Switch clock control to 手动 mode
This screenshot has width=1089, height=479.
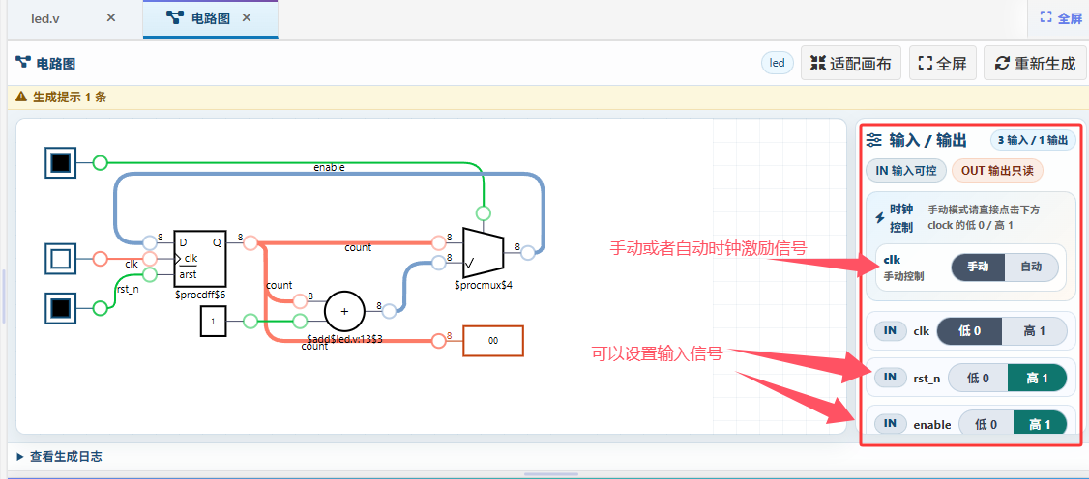pyautogui.click(x=977, y=267)
